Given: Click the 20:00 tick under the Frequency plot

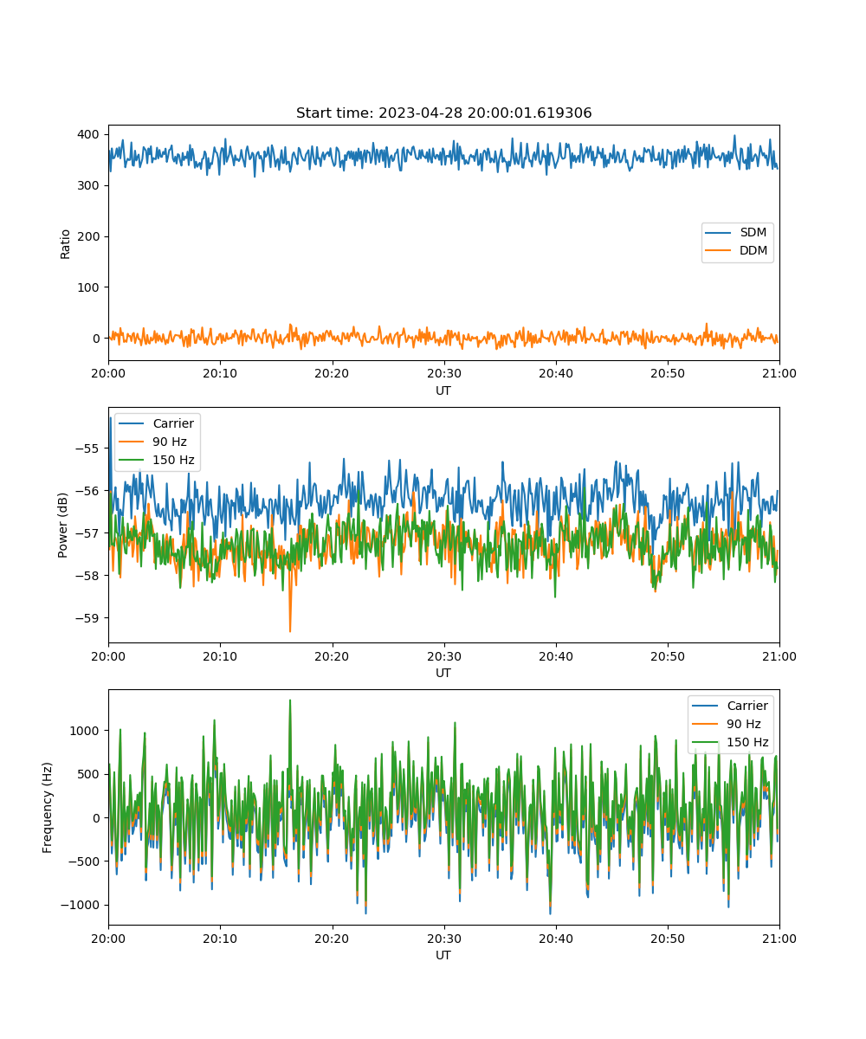Looking at the screenshot, I should (x=108, y=938).
